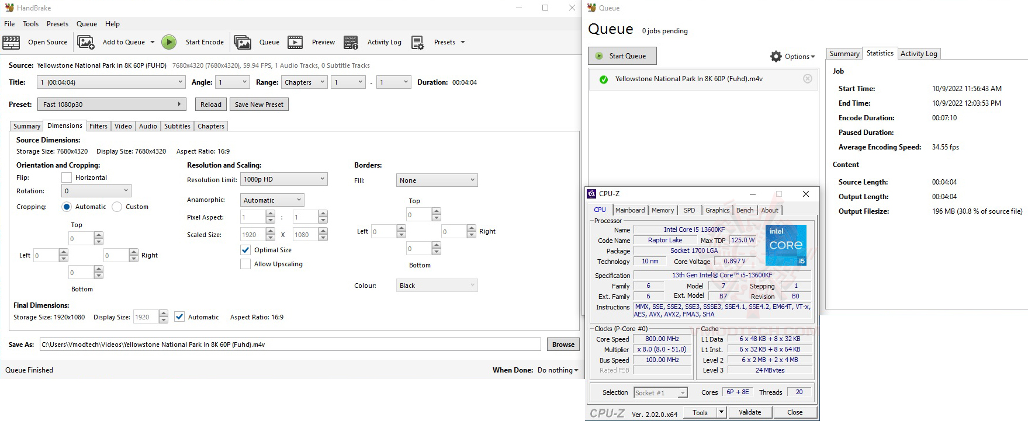The image size is (1028, 421).
Task: Click the Presets list icon
Action: click(418, 43)
